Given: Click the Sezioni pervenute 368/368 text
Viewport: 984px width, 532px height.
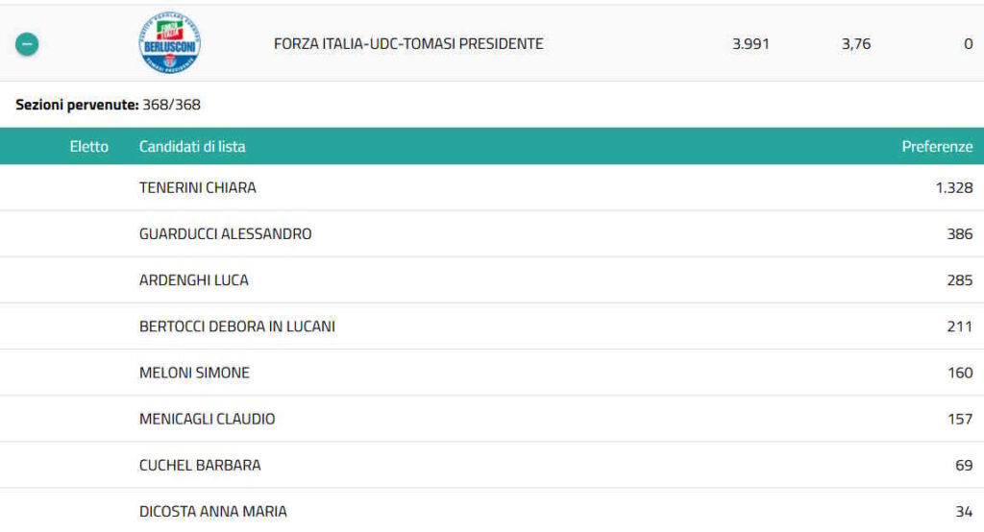Looking at the screenshot, I should [x=109, y=105].
